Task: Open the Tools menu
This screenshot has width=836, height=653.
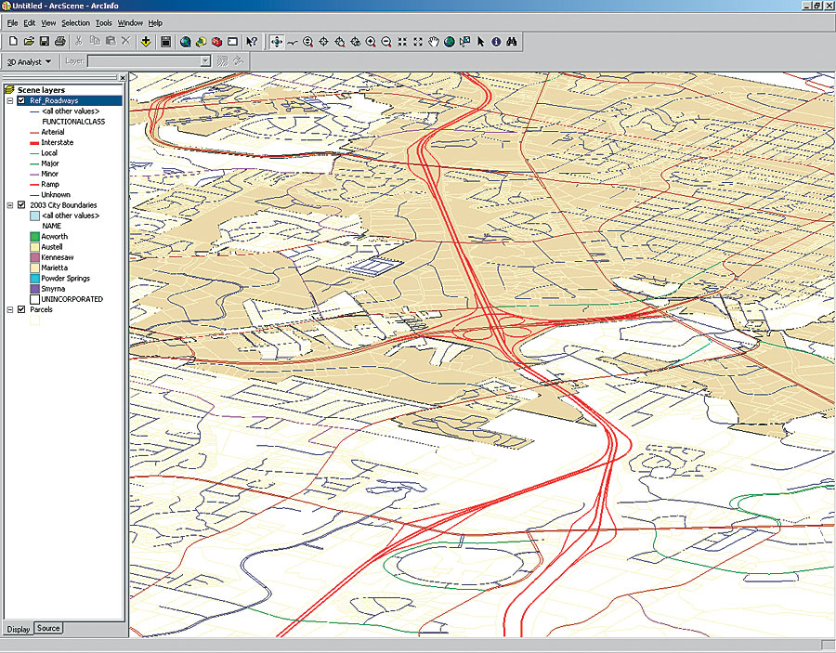Action: coord(104,22)
